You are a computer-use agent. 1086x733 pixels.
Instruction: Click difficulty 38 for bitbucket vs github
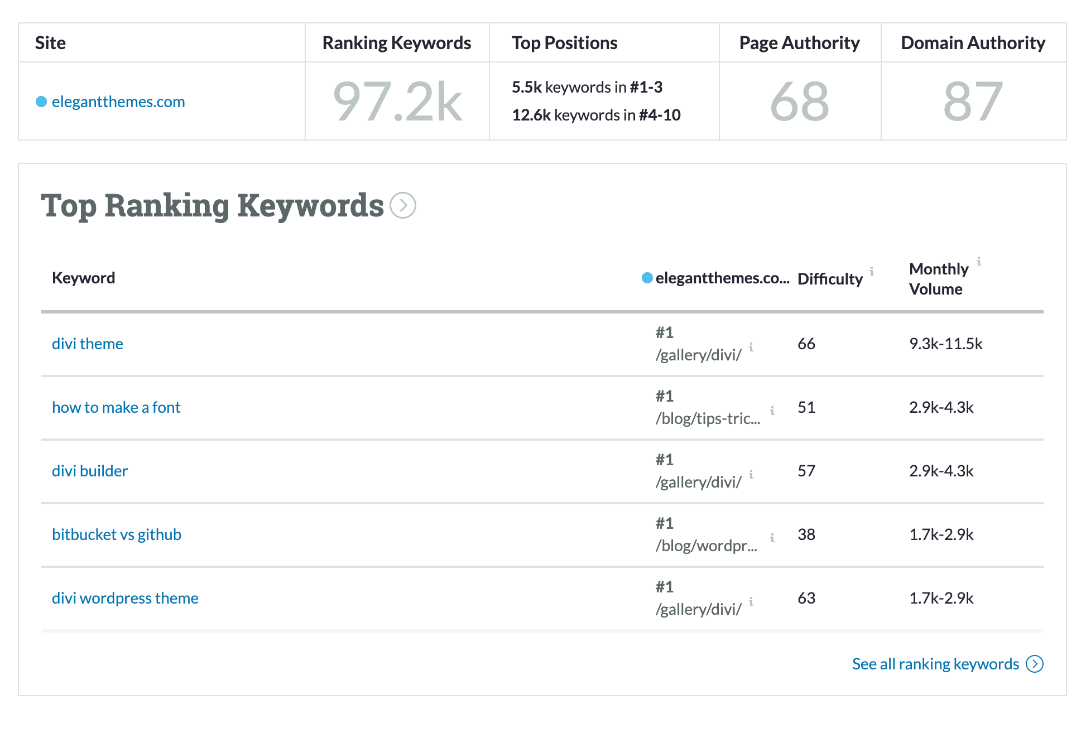click(806, 534)
